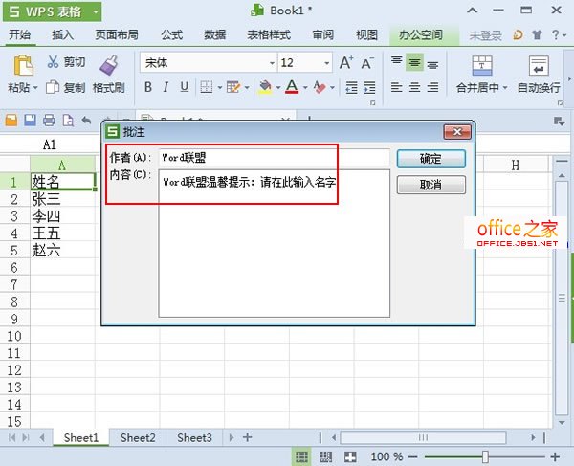Expand the table style icon arrow

coord(247,87)
